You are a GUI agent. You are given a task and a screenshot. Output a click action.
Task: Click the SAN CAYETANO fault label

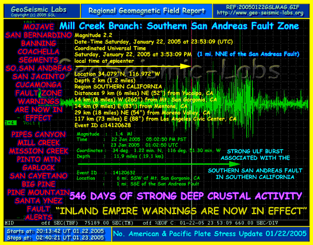[x=39, y=176]
